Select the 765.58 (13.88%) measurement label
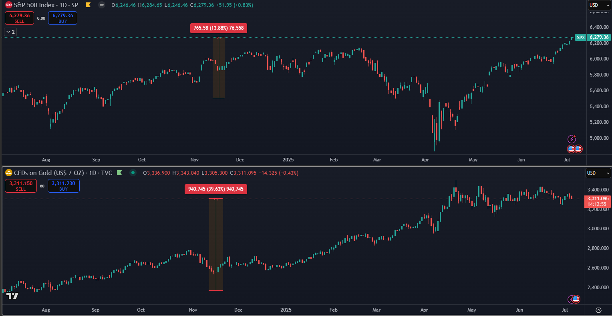Viewport: 612px width, 316px height. coord(219,28)
